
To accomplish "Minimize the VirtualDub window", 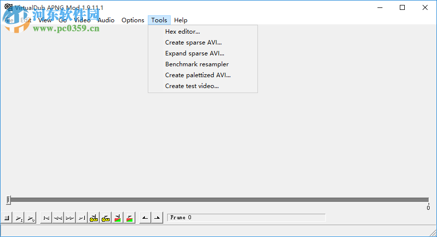I will click(x=380, y=7).
